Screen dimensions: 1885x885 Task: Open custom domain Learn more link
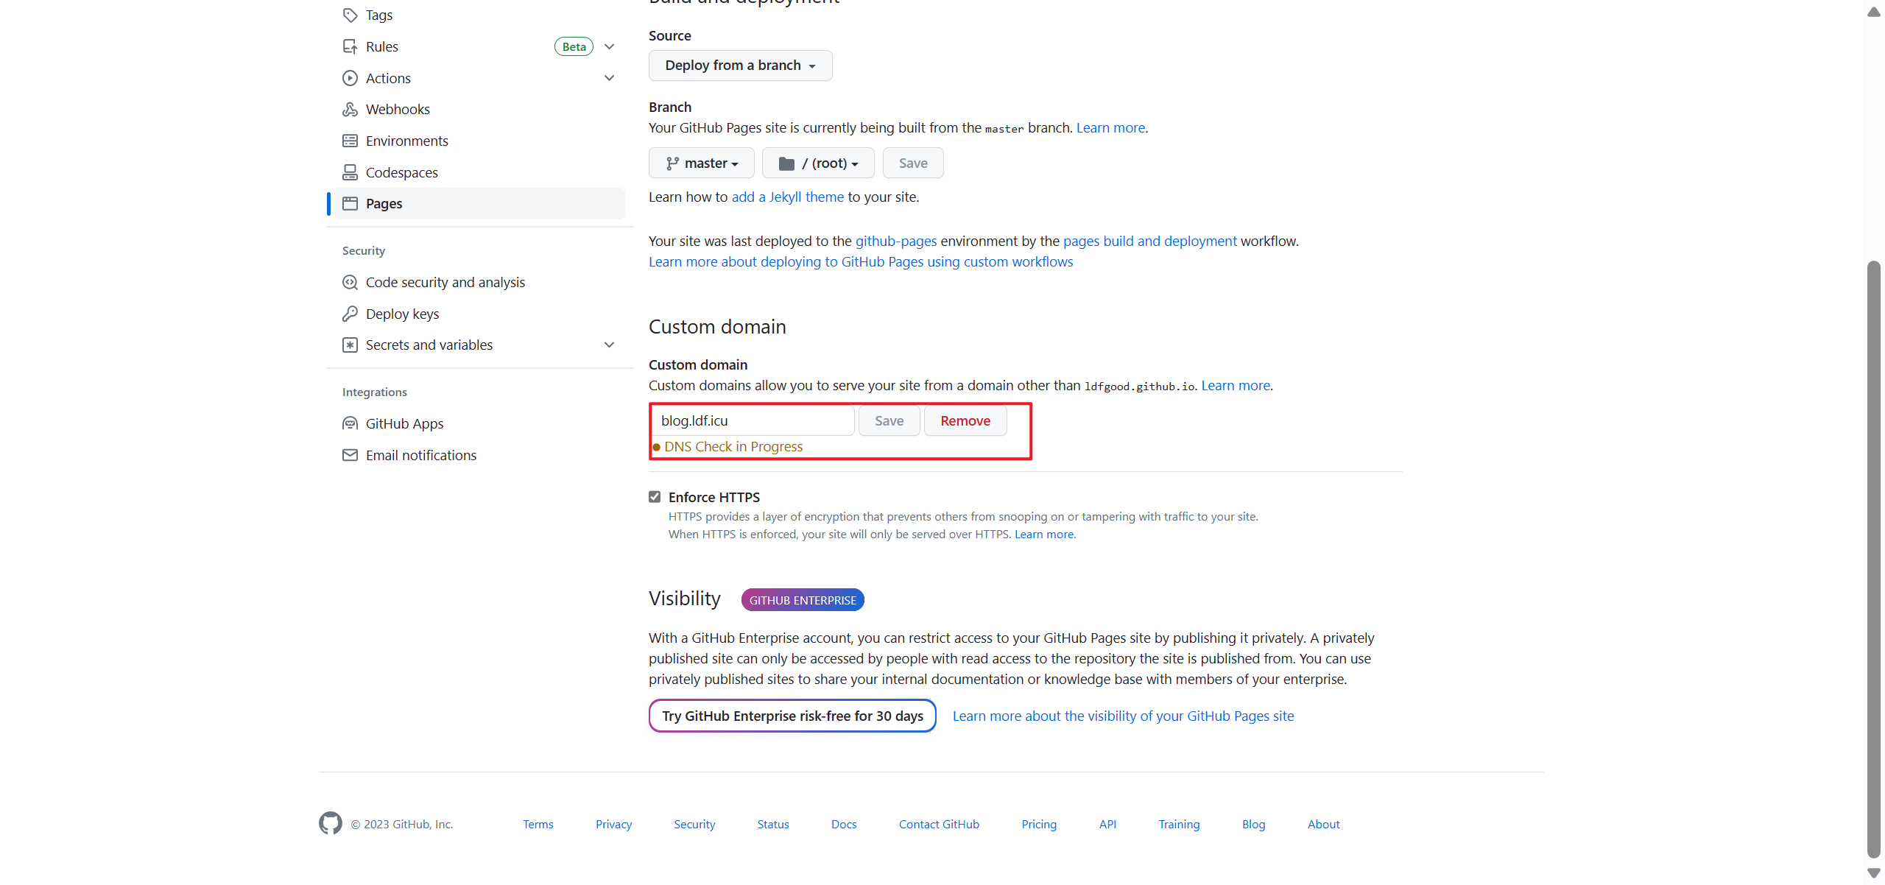coord(1236,385)
